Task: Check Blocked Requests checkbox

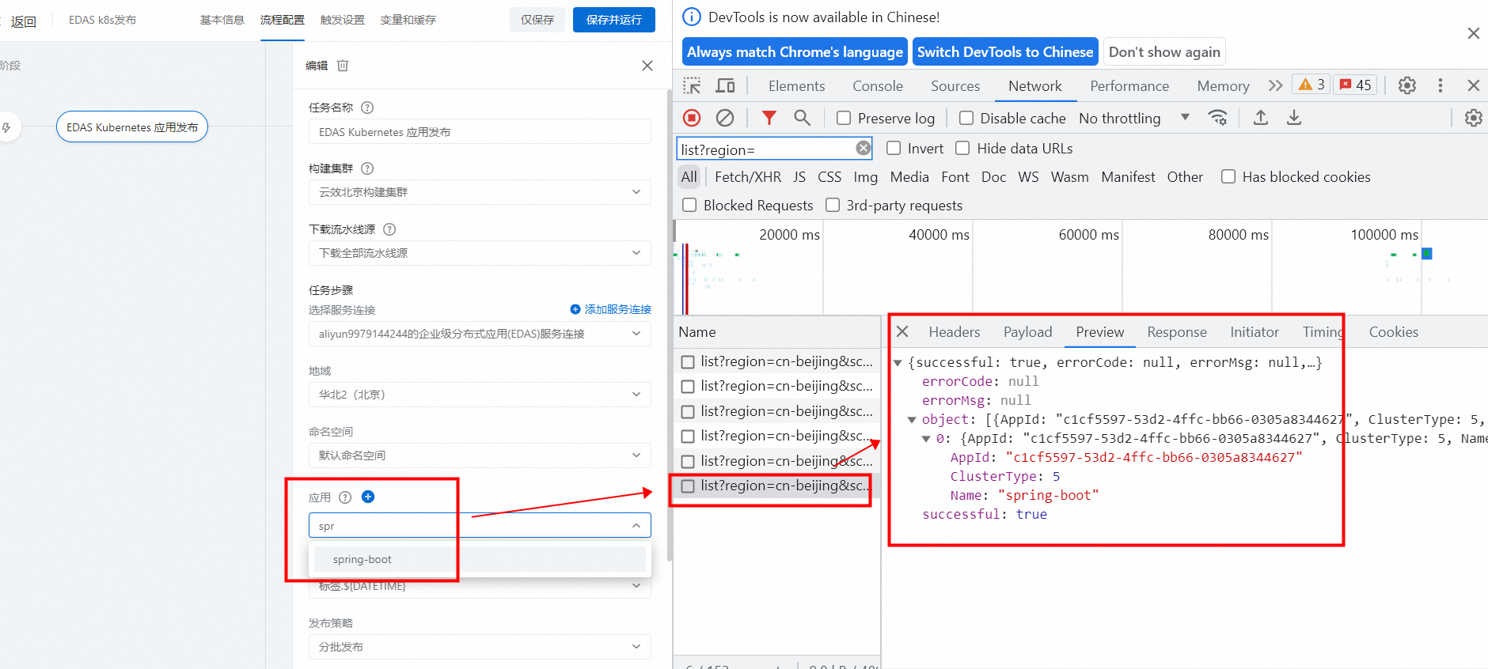Action: [x=689, y=205]
